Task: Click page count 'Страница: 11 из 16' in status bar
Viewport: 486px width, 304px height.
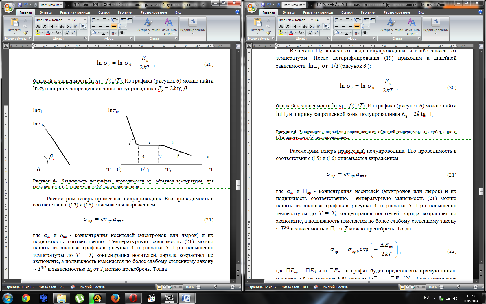Action: [x=19, y=287]
